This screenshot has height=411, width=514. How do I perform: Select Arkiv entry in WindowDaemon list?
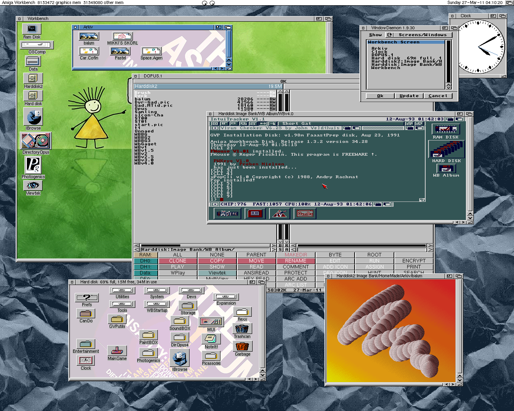click(x=379, y=49)
